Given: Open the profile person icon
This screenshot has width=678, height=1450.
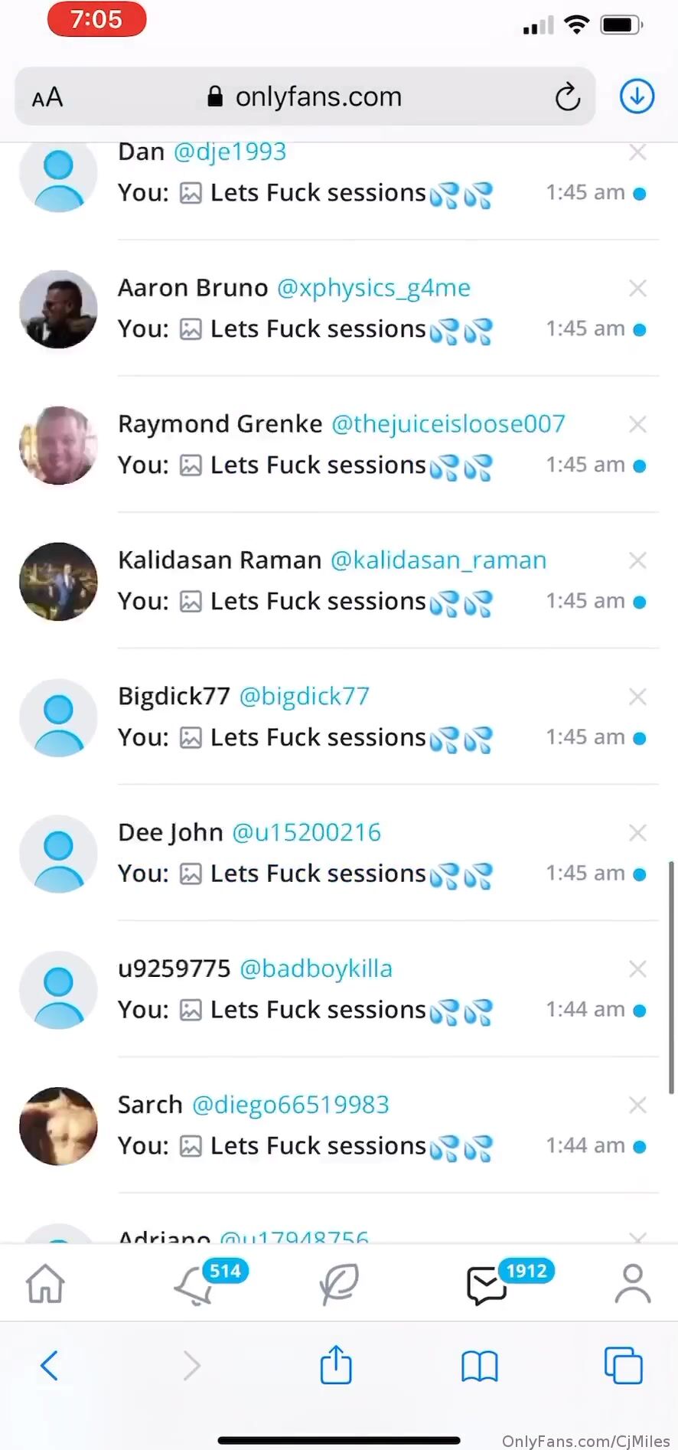Looking at the screenshot, I should click(633, 1283).
